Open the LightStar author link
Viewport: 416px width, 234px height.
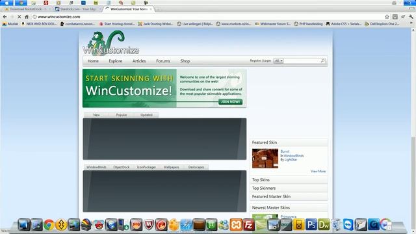pos(291,160)
